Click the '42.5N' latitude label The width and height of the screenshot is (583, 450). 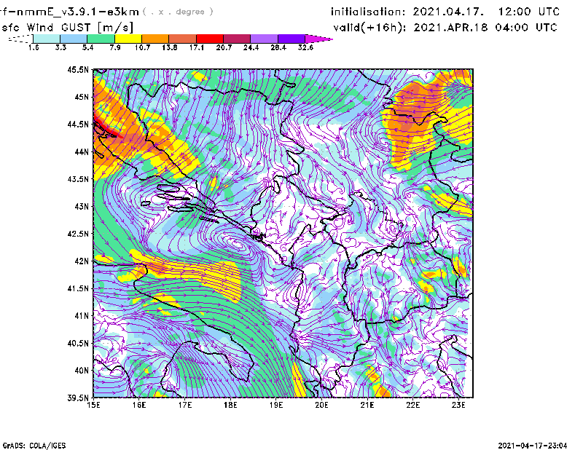click(78, 234)
